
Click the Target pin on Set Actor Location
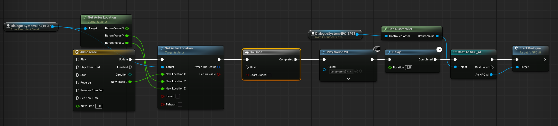[163, 67]
